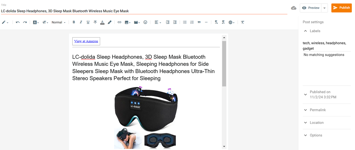Preview the post
The width and height of the screenshot is (355, 150).
[311, 8]
